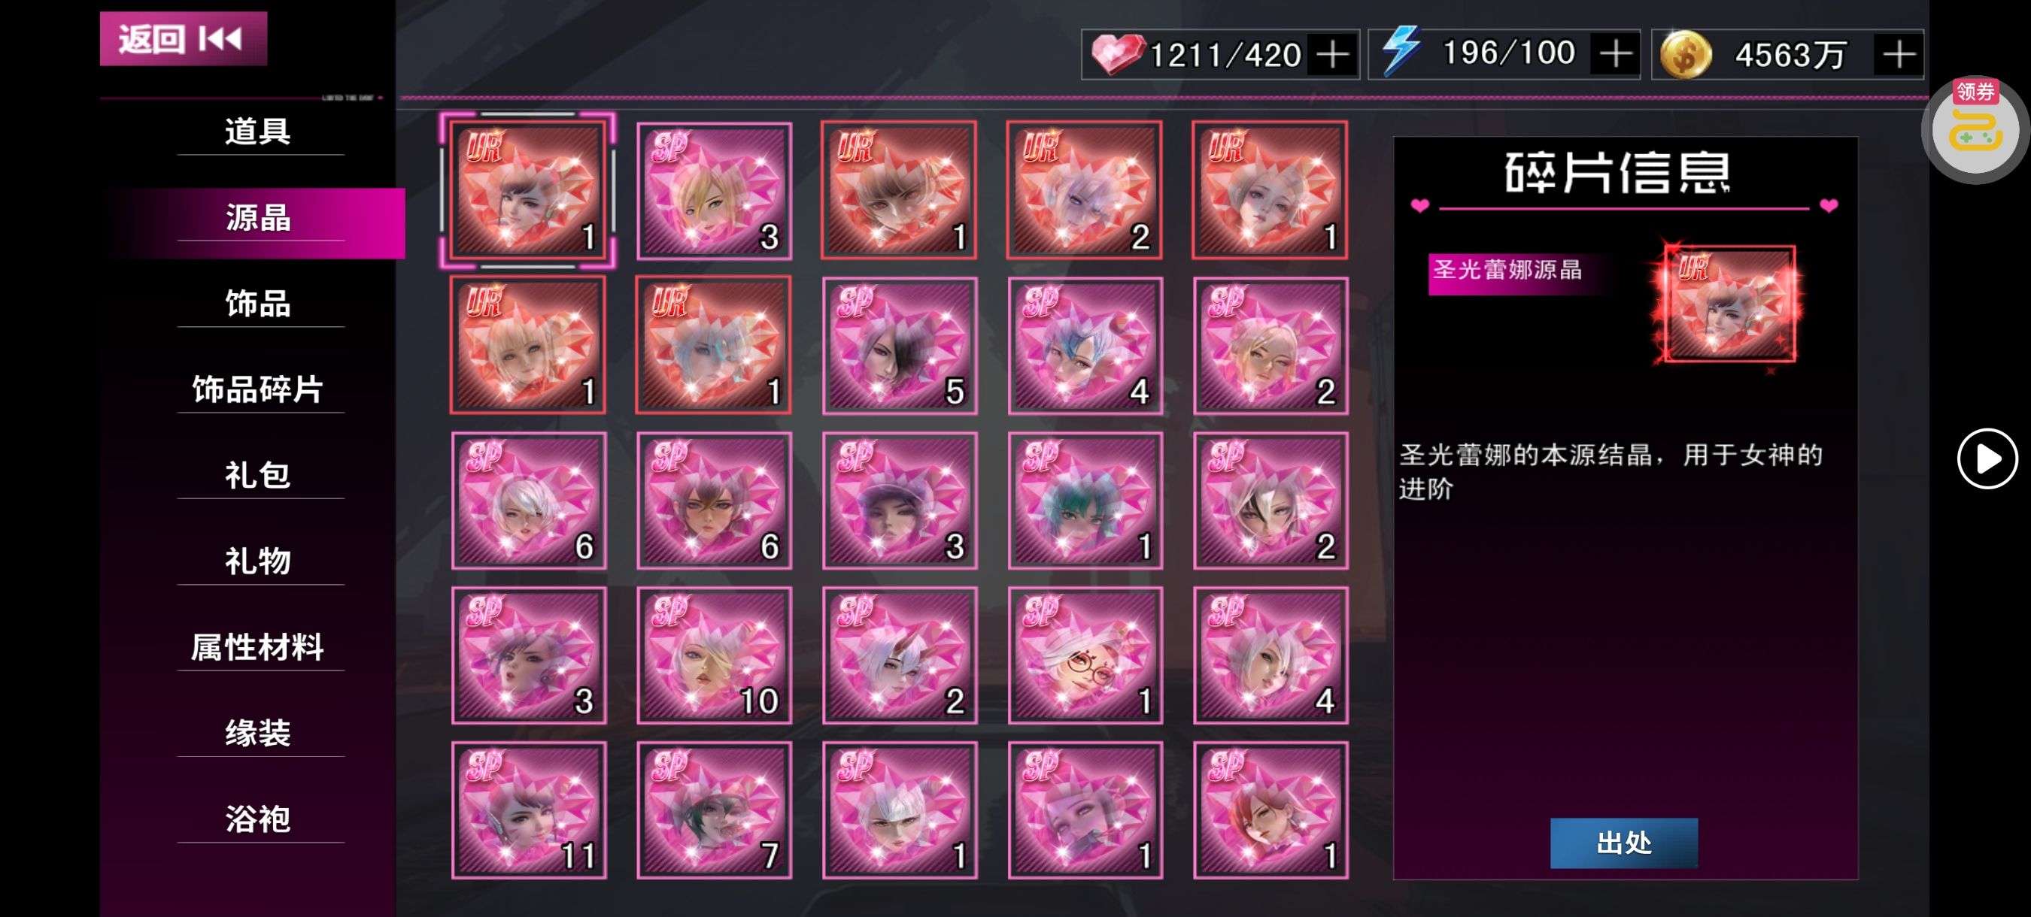Image resolution: width=2031 pixels, height=917 pixels.
Task: Open the 属性材料 tab
Action: click(259, 648)
